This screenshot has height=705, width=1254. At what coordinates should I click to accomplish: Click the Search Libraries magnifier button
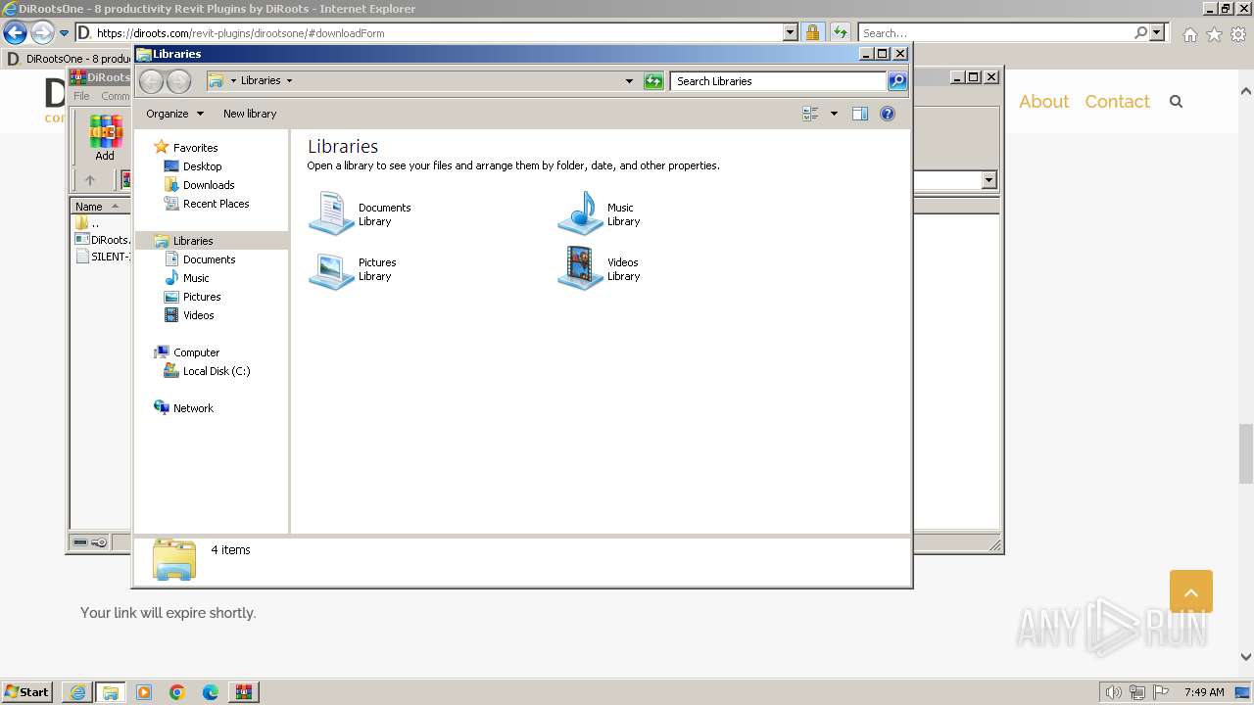[x=897, y=81]
